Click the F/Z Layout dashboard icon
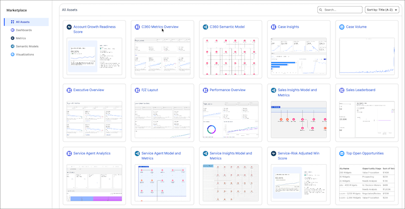The height and width of the screenshot is (209, 405). coord(137,90)
